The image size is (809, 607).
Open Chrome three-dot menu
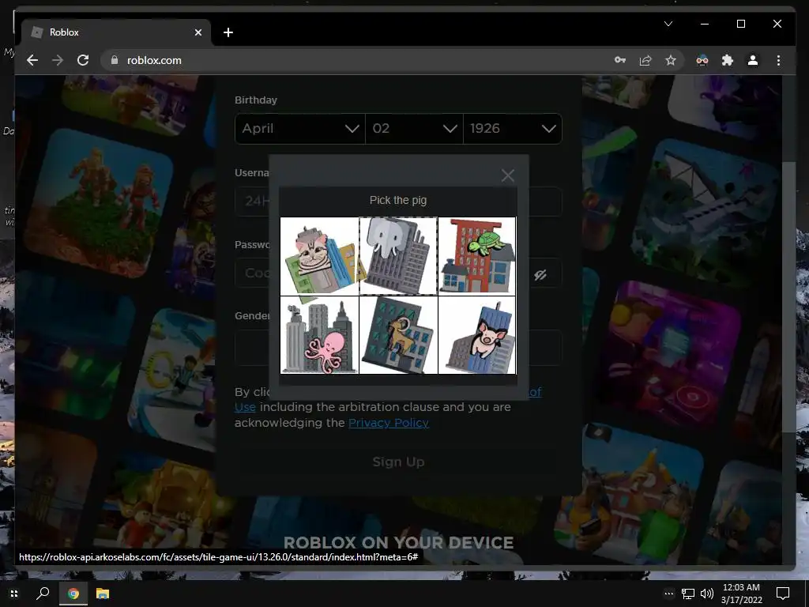(x=778, y=60)
